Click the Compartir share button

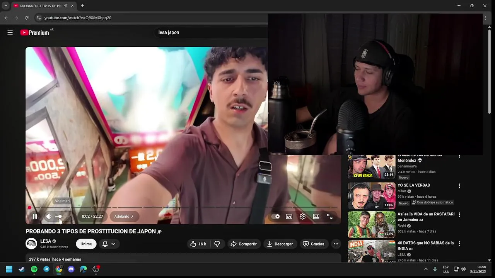tap(244, 244)
